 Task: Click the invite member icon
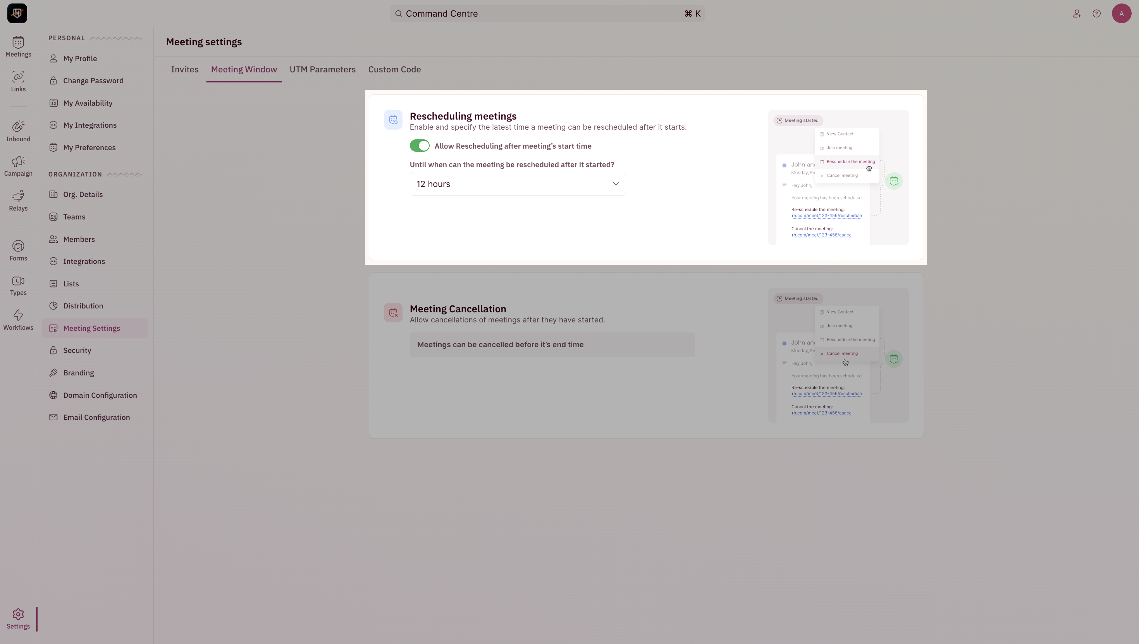coord(1077,14)
